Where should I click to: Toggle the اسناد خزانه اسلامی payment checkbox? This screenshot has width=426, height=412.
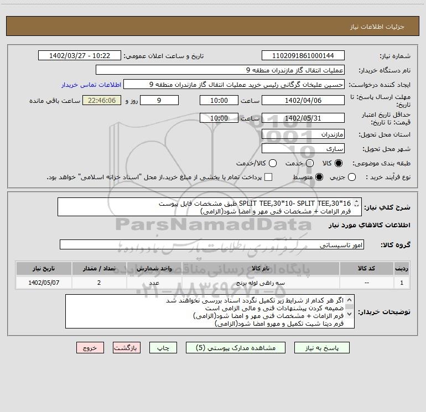tap(268, 177)
